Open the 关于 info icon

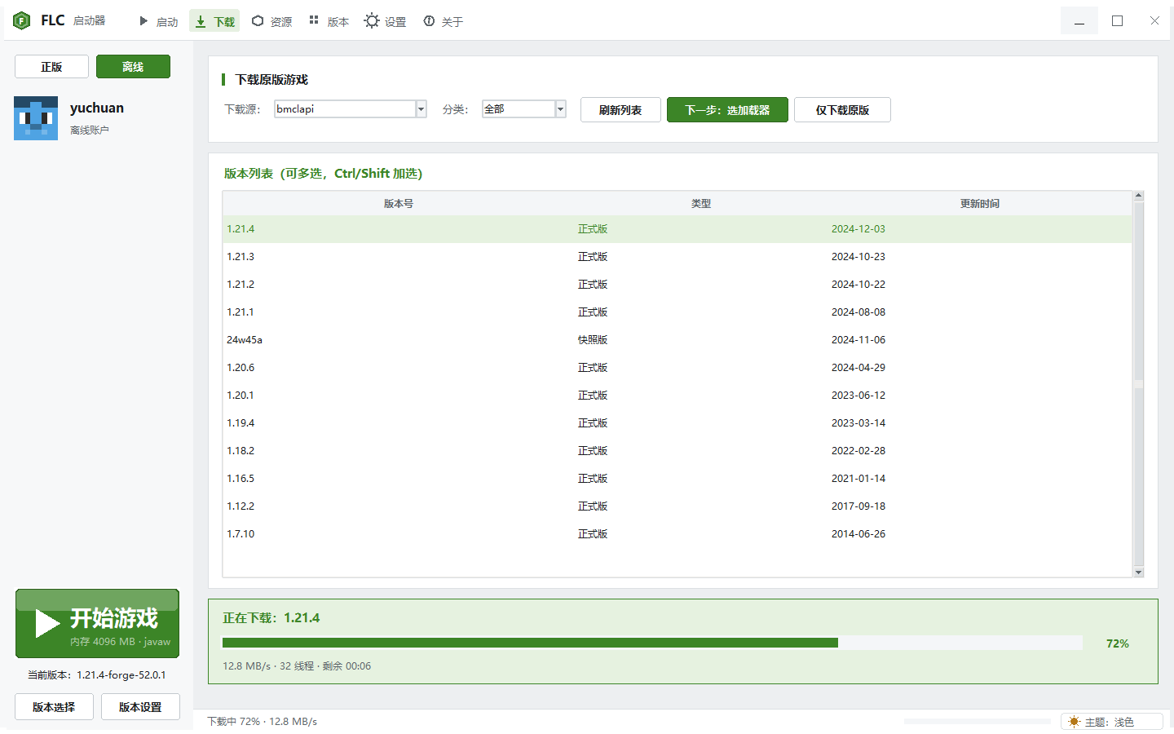(x=429, y=21)
